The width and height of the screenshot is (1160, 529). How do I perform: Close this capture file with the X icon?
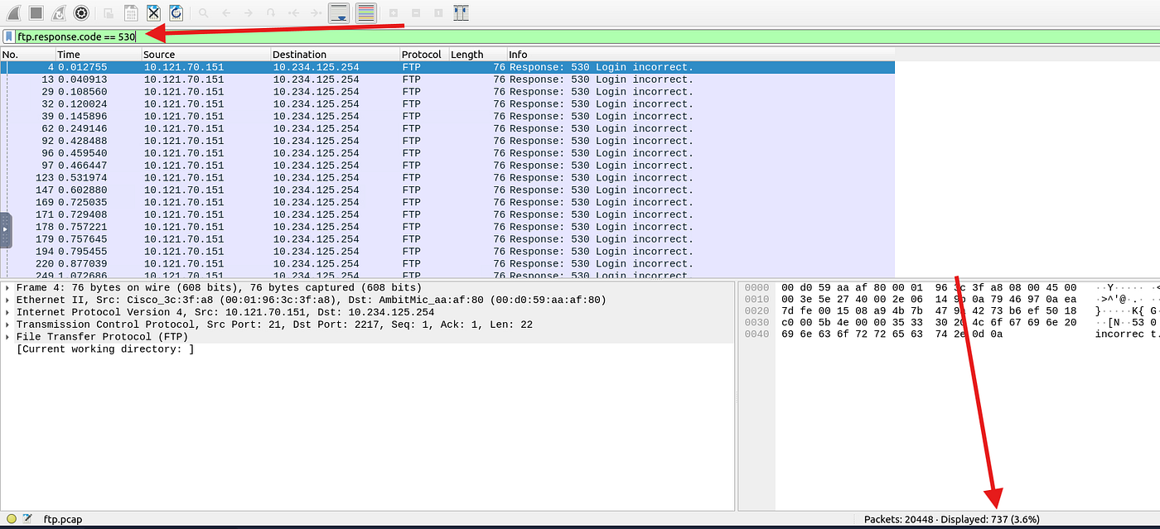(153, 12)
